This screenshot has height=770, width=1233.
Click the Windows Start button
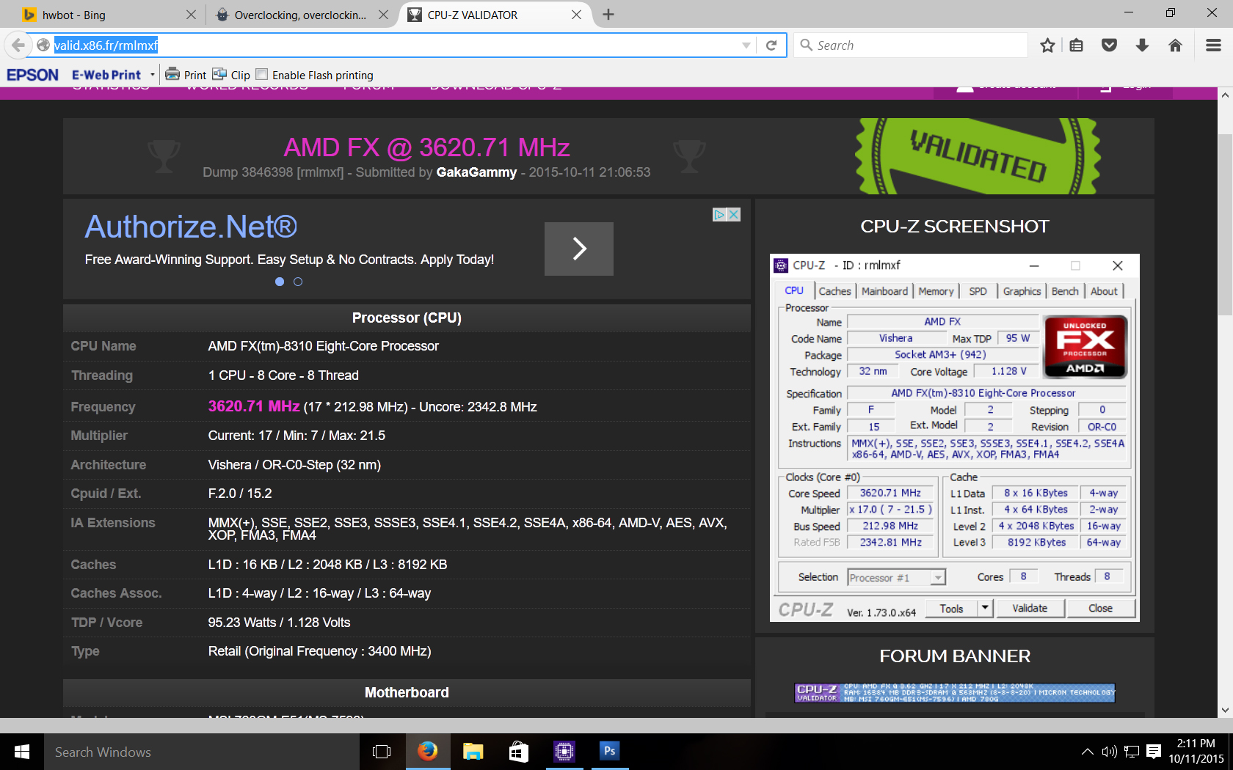(x=22, y=752)
